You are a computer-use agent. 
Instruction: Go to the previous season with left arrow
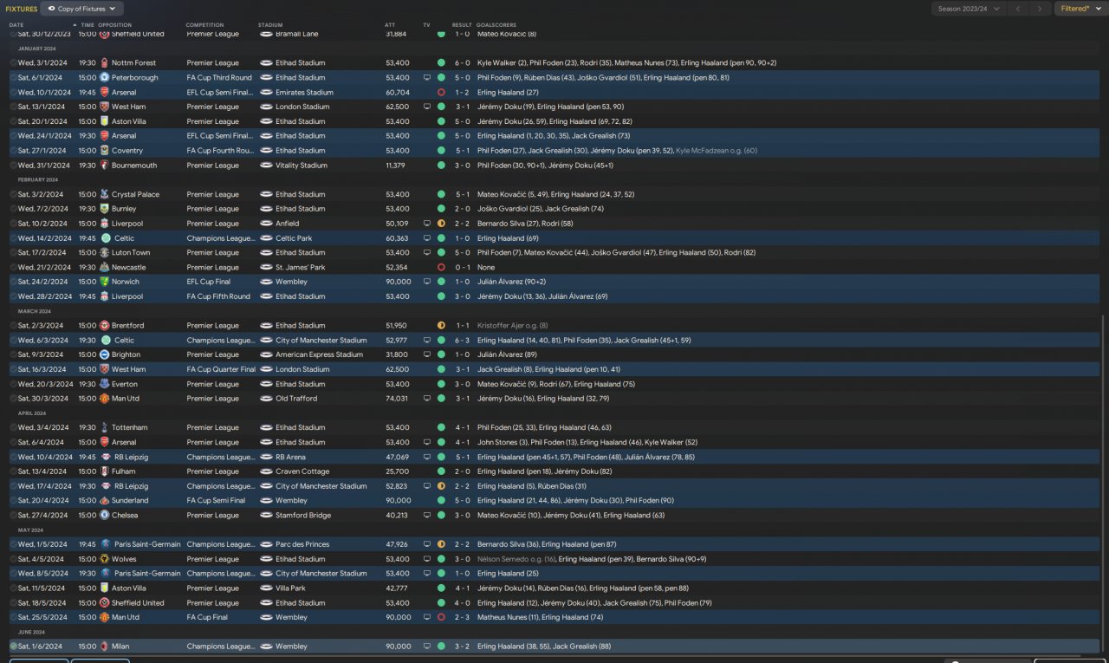1018,9
